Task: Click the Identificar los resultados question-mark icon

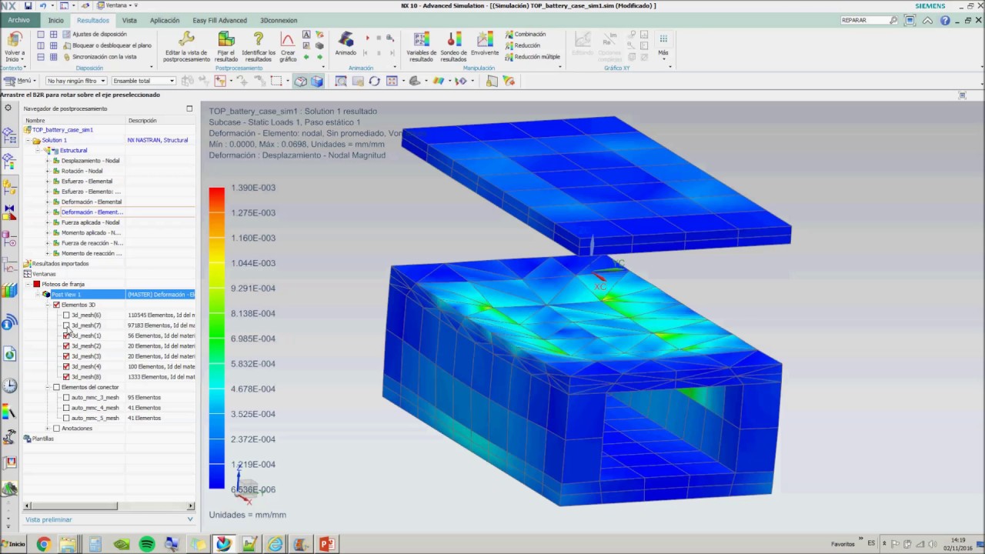Action: tap(259, 38)
